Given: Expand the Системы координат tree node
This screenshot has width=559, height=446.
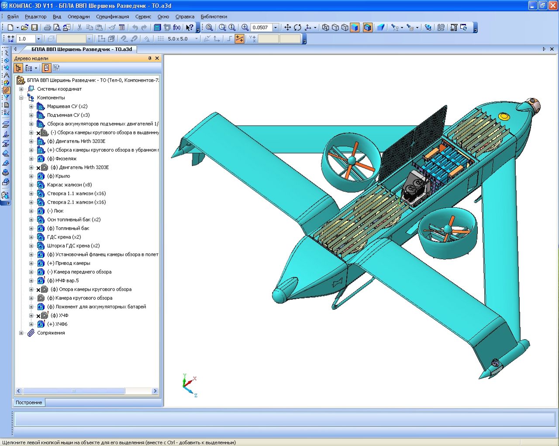Looking at the screenshot, I should 21,89.
